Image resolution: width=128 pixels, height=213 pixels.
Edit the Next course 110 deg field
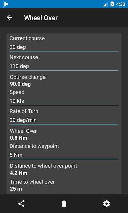coord(64,67)
